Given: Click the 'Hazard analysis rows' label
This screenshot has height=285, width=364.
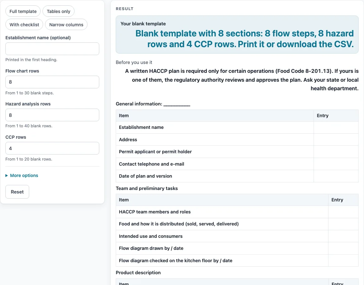Looking at the screenshot, I should [28, 104].
